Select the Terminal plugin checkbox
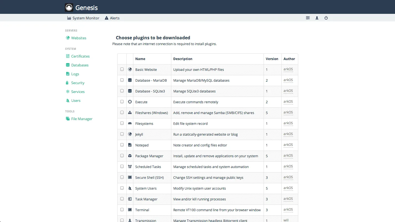Screen dimensions: 395x222 [122, 210]
